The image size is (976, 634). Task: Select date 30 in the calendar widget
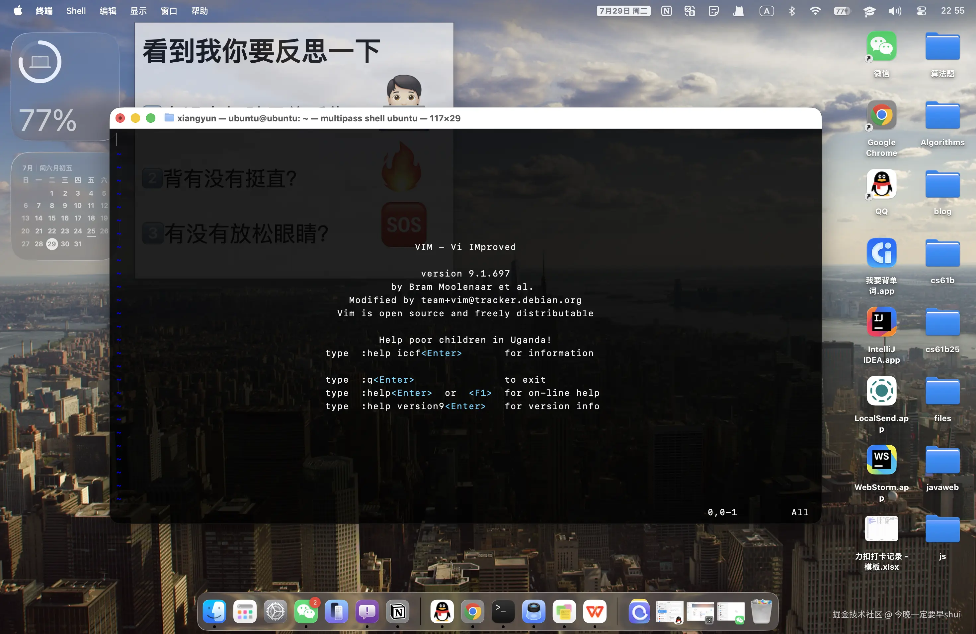[x=65, y=244]
